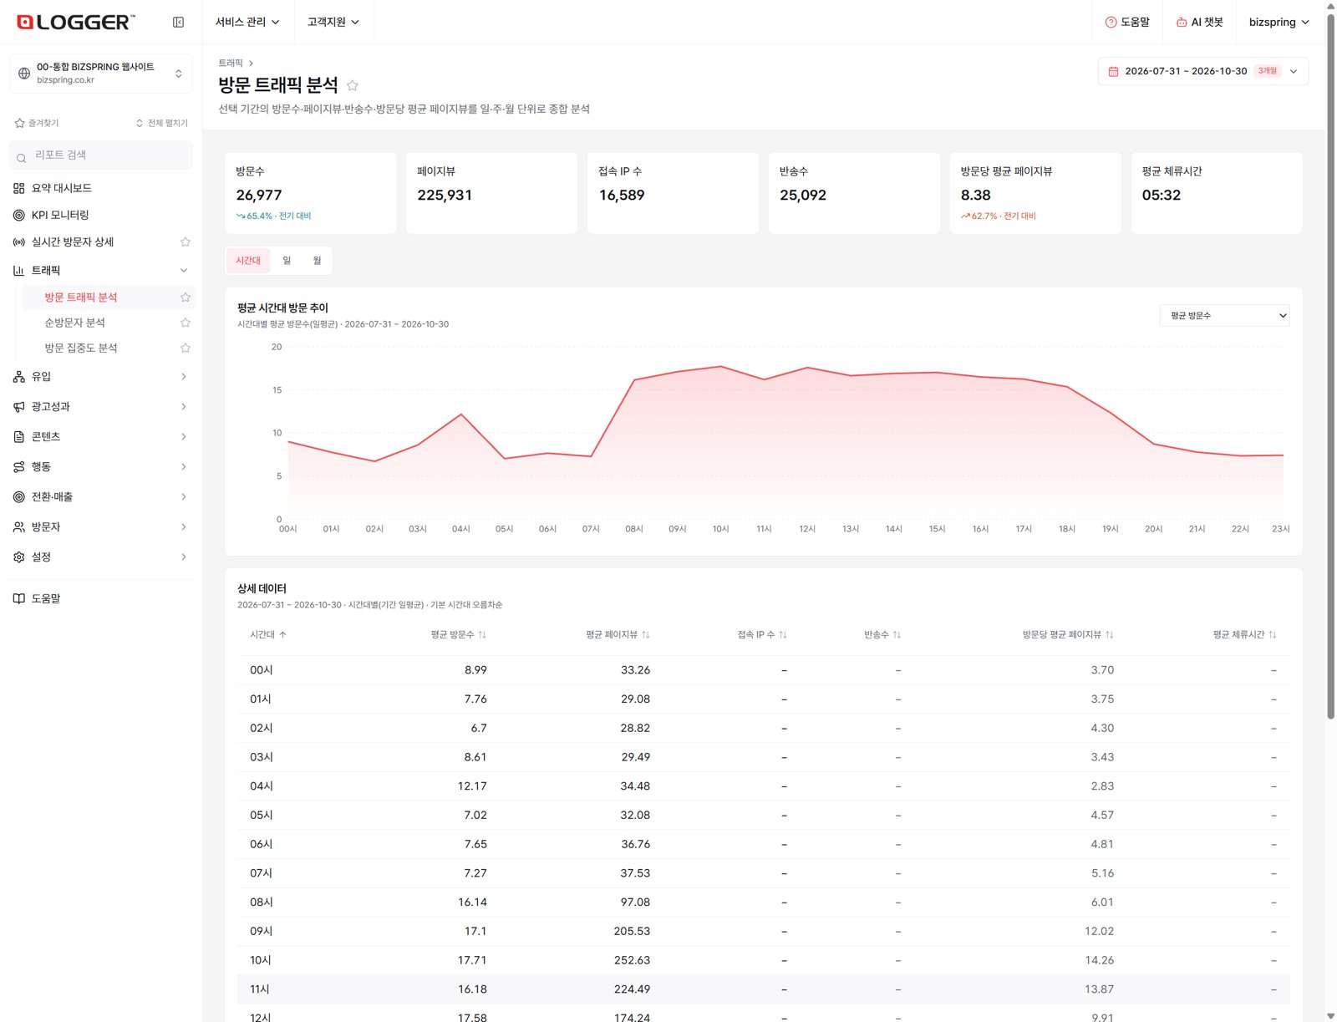Click the 전환·매출 target icon
Viewport: 1337px width, 1022px height.
(x=19, y=497)
